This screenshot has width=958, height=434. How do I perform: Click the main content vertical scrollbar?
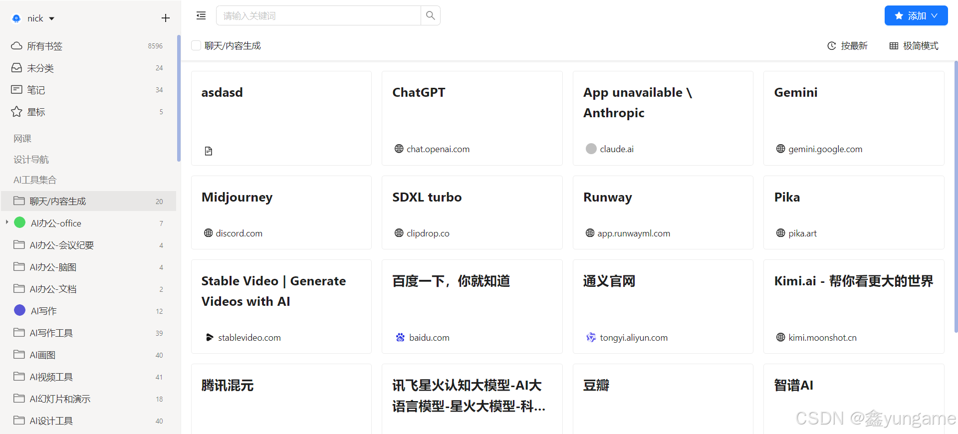956,197
